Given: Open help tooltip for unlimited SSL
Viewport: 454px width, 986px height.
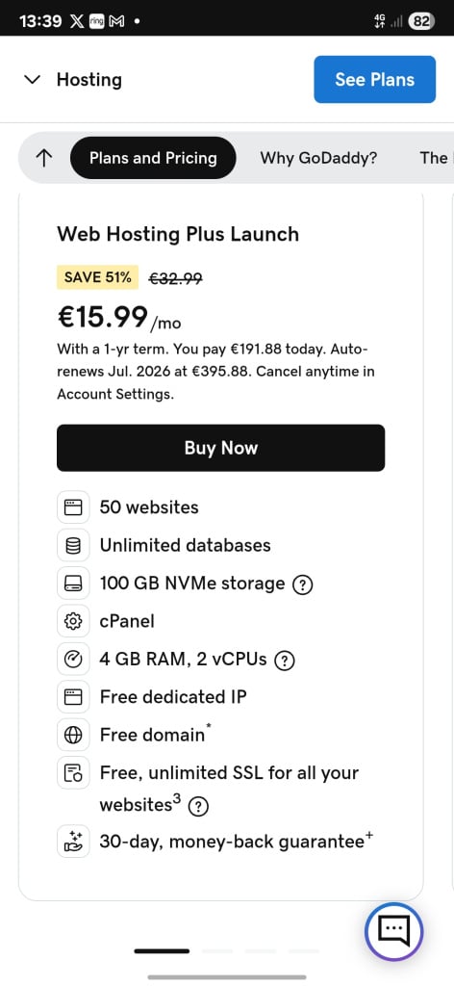Looking at the screenshot, I should pyautogui.click(x=198, y=806).
